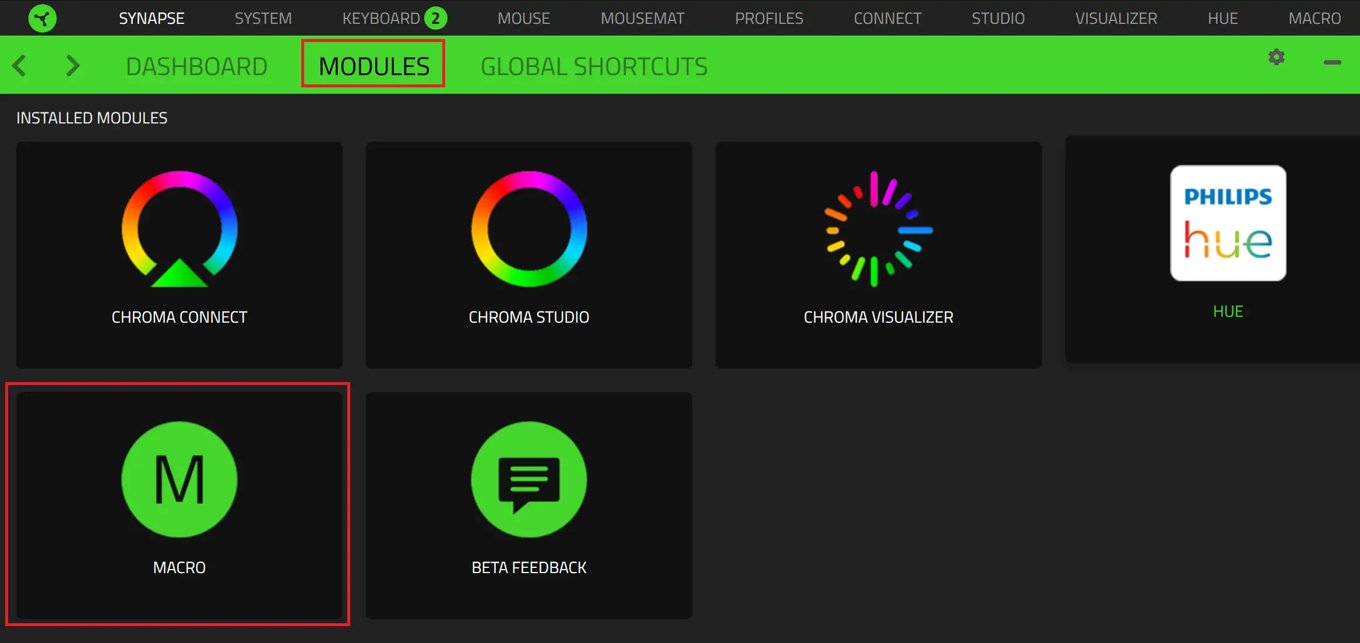Screen dimensions: 1360x643
Task: Select the Philips Hue logo icon
Action: tap(1228, 223)
